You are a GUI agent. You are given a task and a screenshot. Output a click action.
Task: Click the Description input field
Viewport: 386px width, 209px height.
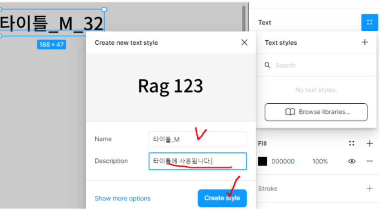click(198, 161)
